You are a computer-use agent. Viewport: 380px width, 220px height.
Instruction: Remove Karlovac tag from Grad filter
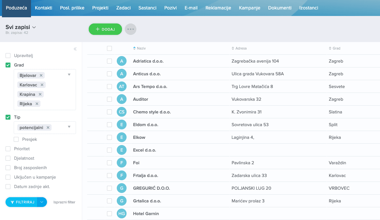42,85
